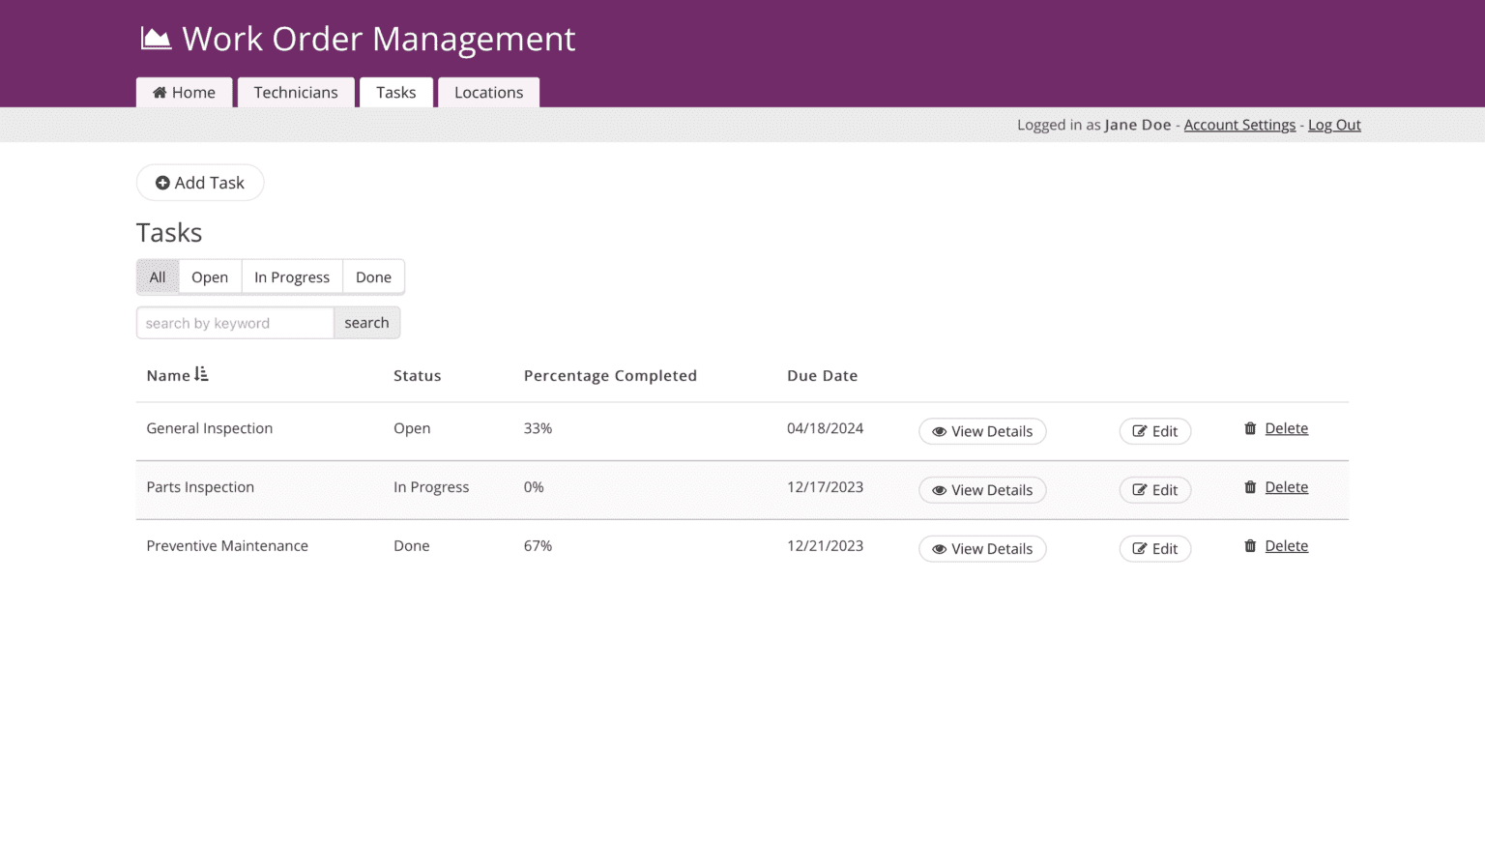Switch to the Locations tab

click(488, 93)
